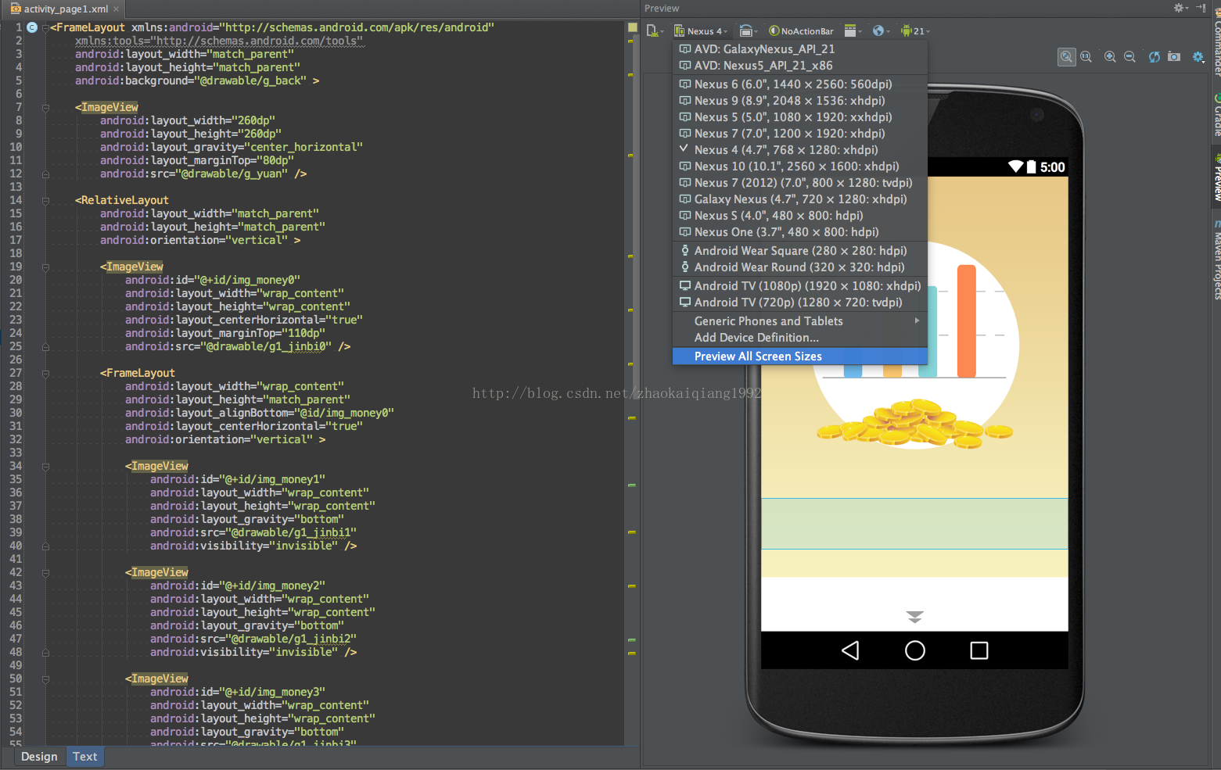Open the screen orientation dropdown
Image resolution: width=1221 pixels, height=770 pixels.
pyautogui.click(x=749, y=31)
